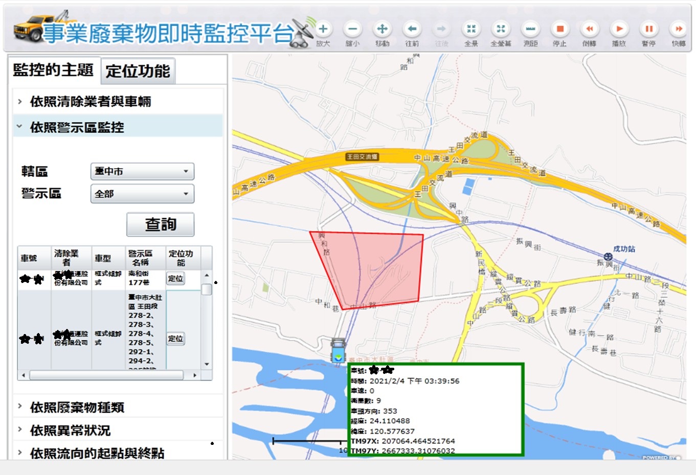Screen dimensions: 696x475
Task: Go to previous view with 往前
Action: (412, 29)
